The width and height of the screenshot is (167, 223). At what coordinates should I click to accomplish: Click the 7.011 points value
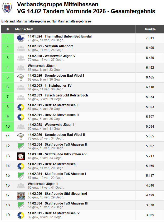(150, 38)
